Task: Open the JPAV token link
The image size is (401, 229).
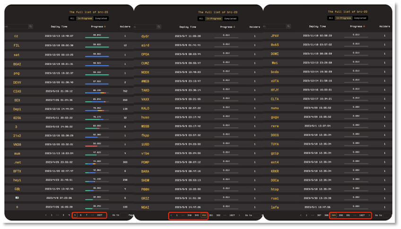Action: coord(275,35)
